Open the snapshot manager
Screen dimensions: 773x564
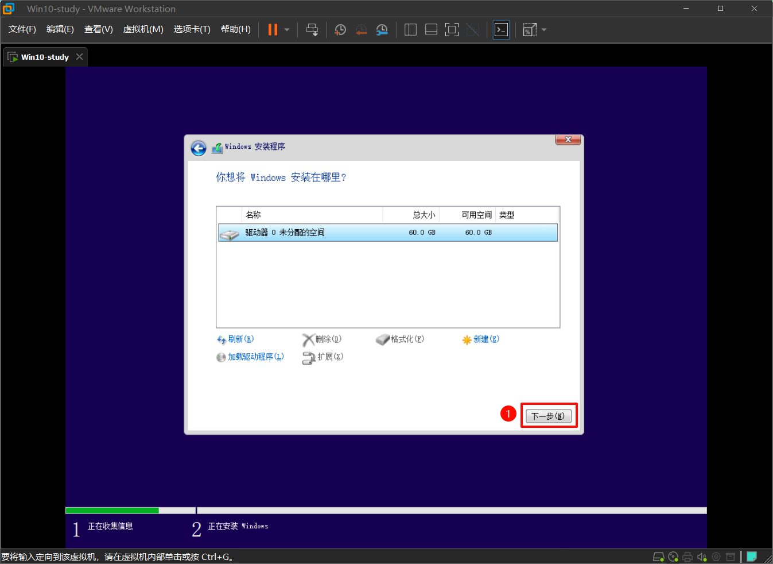[381, 29]
